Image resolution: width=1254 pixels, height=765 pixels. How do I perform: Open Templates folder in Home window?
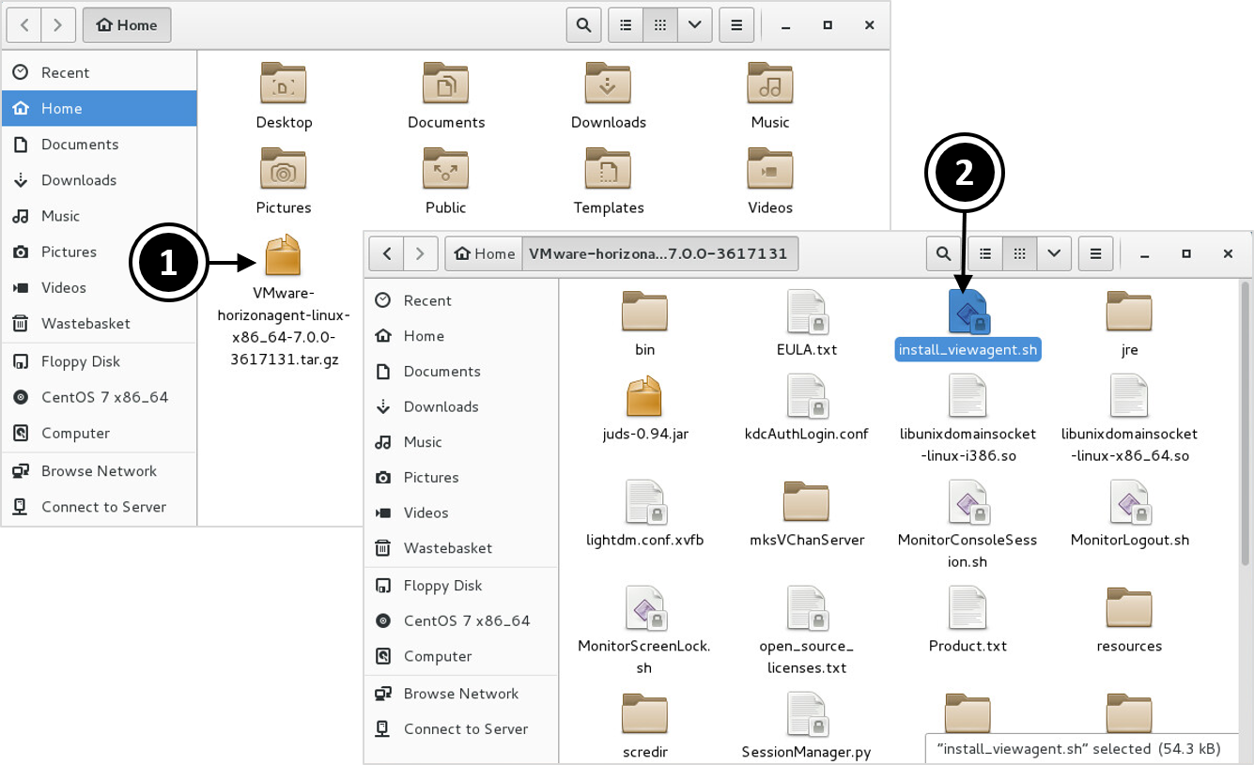pos(608,169)
